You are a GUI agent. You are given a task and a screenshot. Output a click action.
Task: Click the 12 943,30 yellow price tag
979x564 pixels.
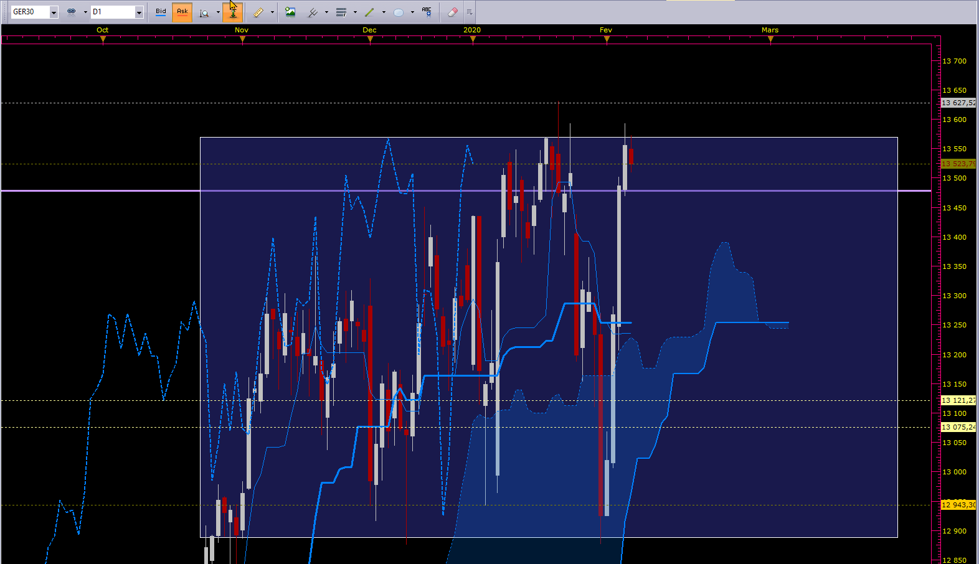[x=958, y=505]
